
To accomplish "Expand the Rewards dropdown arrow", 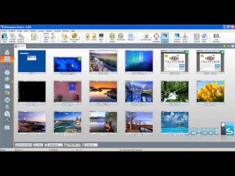I will 38,38.
